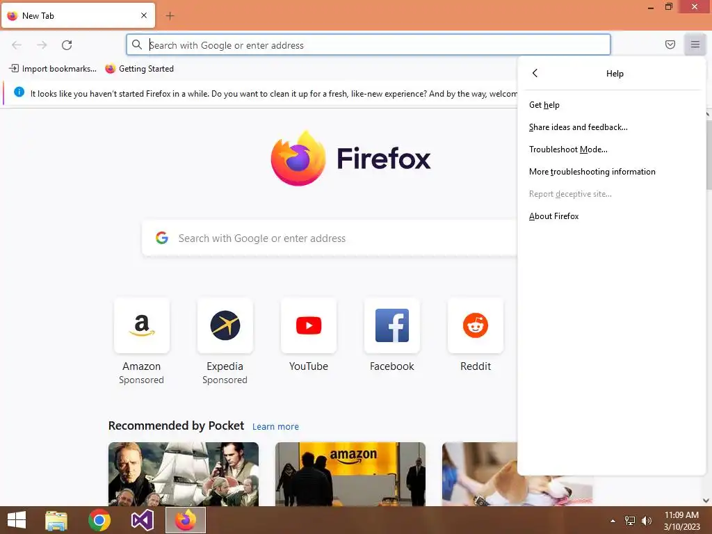Click the Recommended by Pocket heading
The width and height of the screenshot is (712, 534).
point(176,426)
